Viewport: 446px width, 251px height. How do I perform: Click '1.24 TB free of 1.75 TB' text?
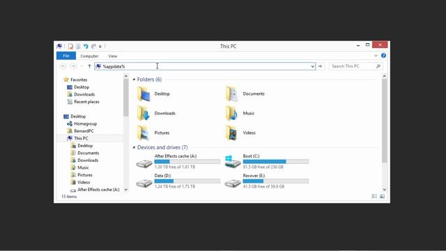(175, 186)
